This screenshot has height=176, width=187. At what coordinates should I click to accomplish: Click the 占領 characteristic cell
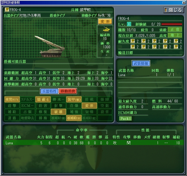coord(28,112)
